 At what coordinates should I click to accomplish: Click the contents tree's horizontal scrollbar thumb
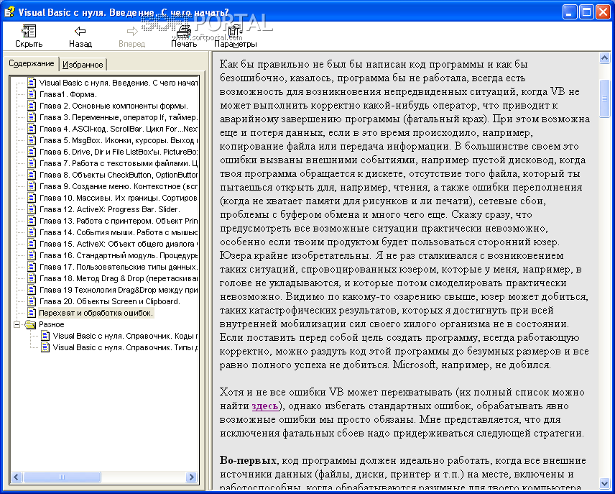coord(62,477)
